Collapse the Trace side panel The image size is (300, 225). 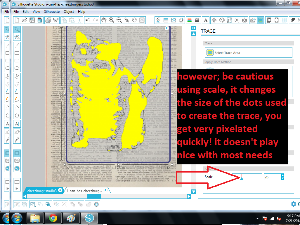coord(194,28)
